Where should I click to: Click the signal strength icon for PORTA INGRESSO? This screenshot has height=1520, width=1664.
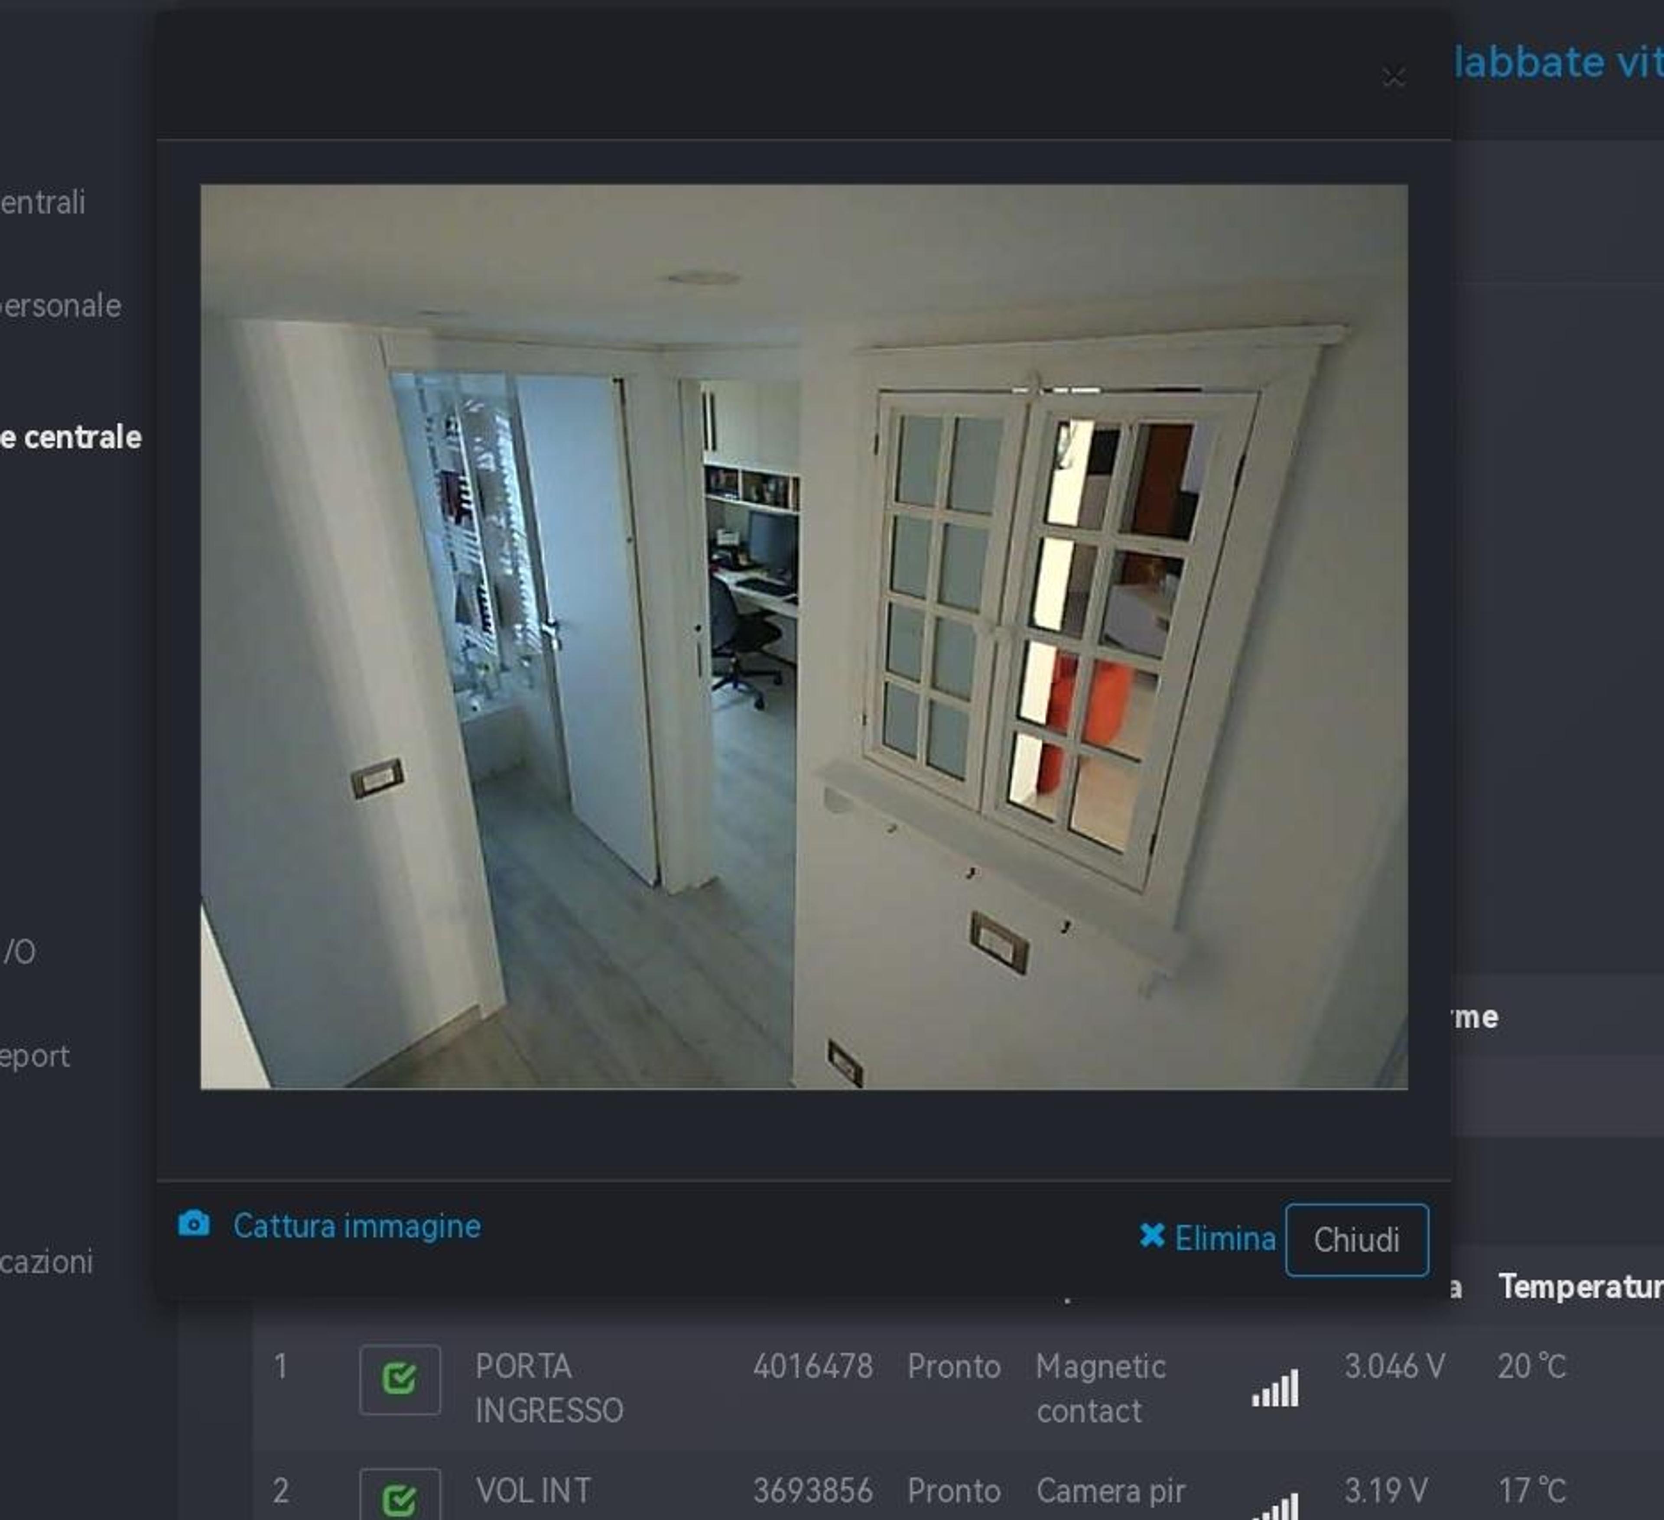[1275, 1387]
